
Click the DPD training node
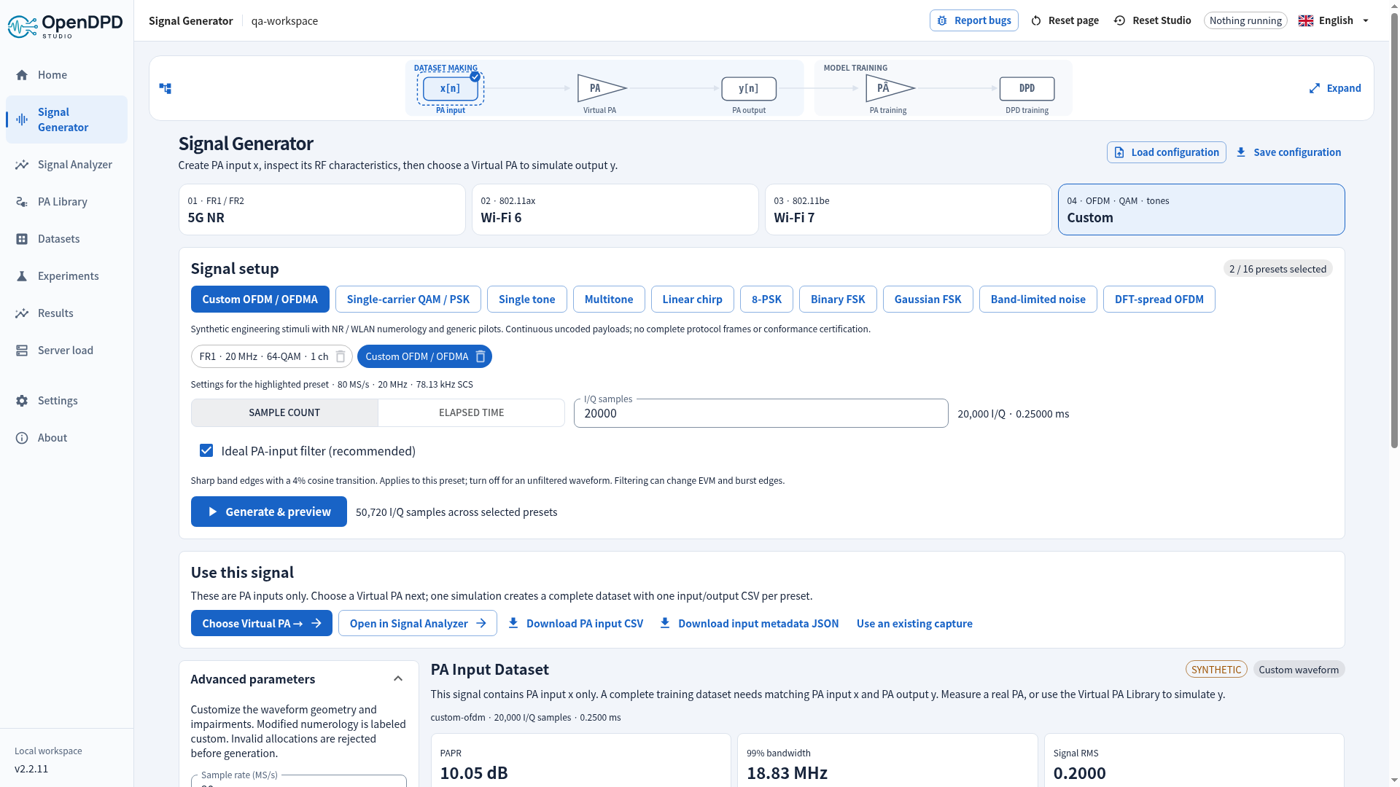1027,88
